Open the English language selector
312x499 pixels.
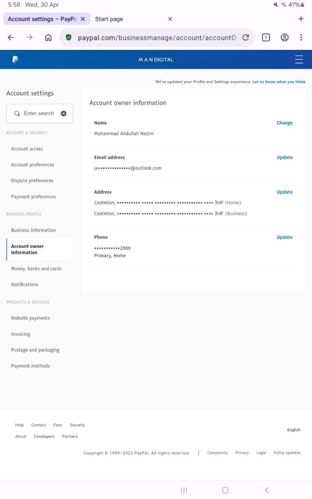[x=294, y=430]
